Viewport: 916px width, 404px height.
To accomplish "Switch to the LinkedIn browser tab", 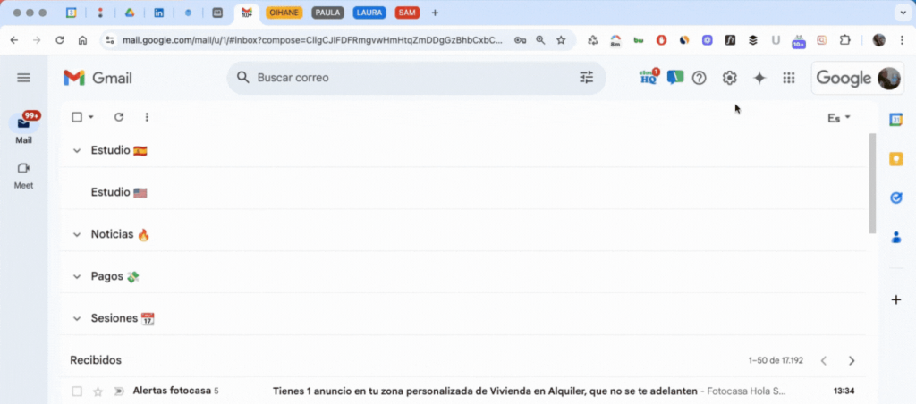I will point(159,13).
